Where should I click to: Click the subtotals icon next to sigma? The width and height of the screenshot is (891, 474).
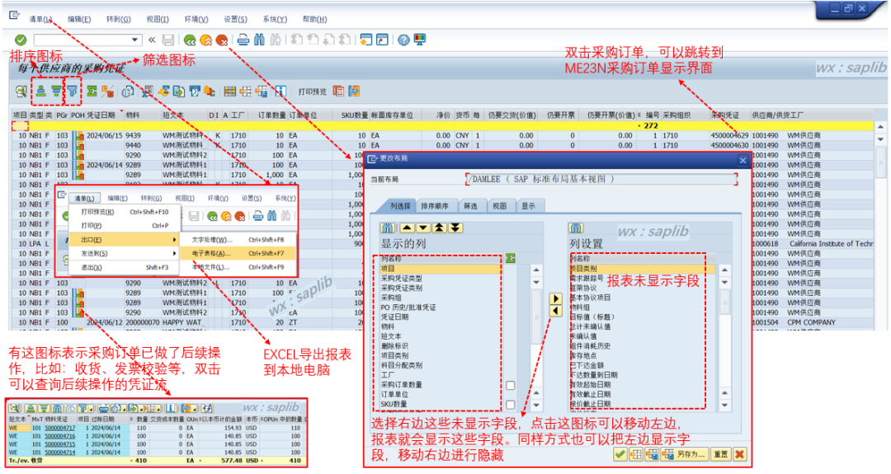coord(107,91)
